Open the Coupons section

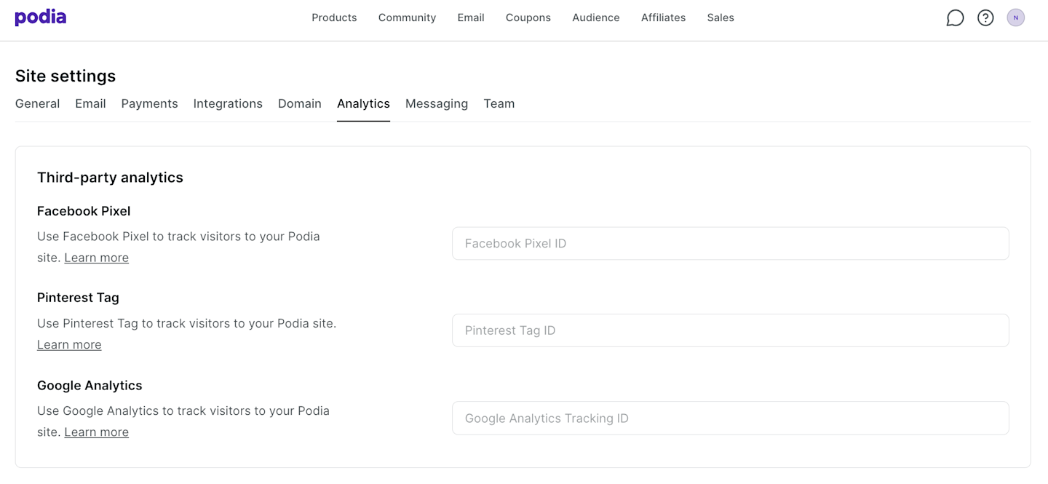(x=528, y=17)
